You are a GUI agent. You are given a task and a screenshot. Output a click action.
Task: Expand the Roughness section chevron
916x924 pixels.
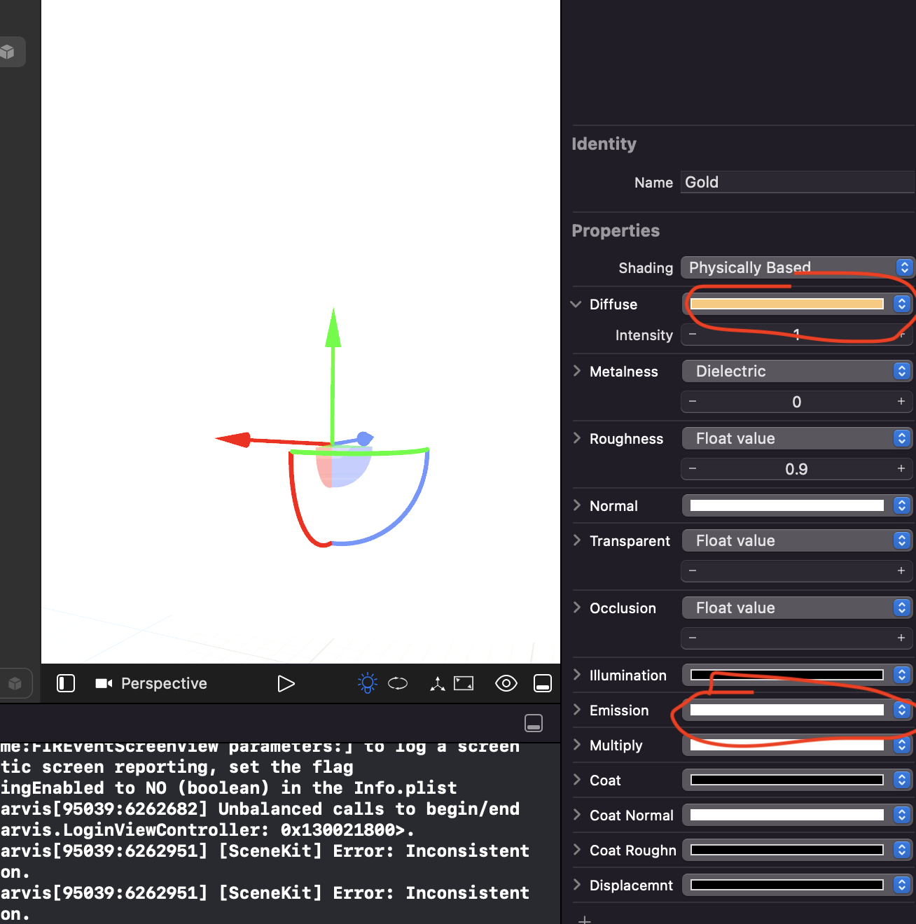577,438
